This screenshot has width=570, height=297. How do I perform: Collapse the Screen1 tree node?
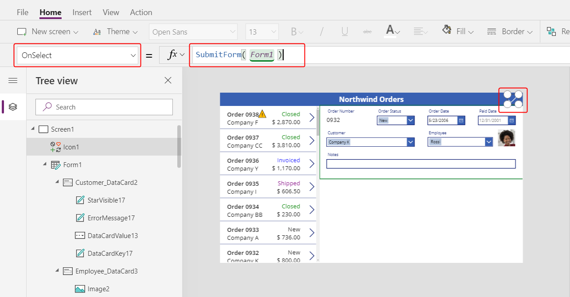[x=32, y=129]
